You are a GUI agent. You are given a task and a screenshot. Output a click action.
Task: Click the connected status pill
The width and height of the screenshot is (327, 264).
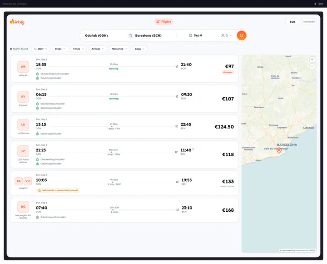pos(309,22)
